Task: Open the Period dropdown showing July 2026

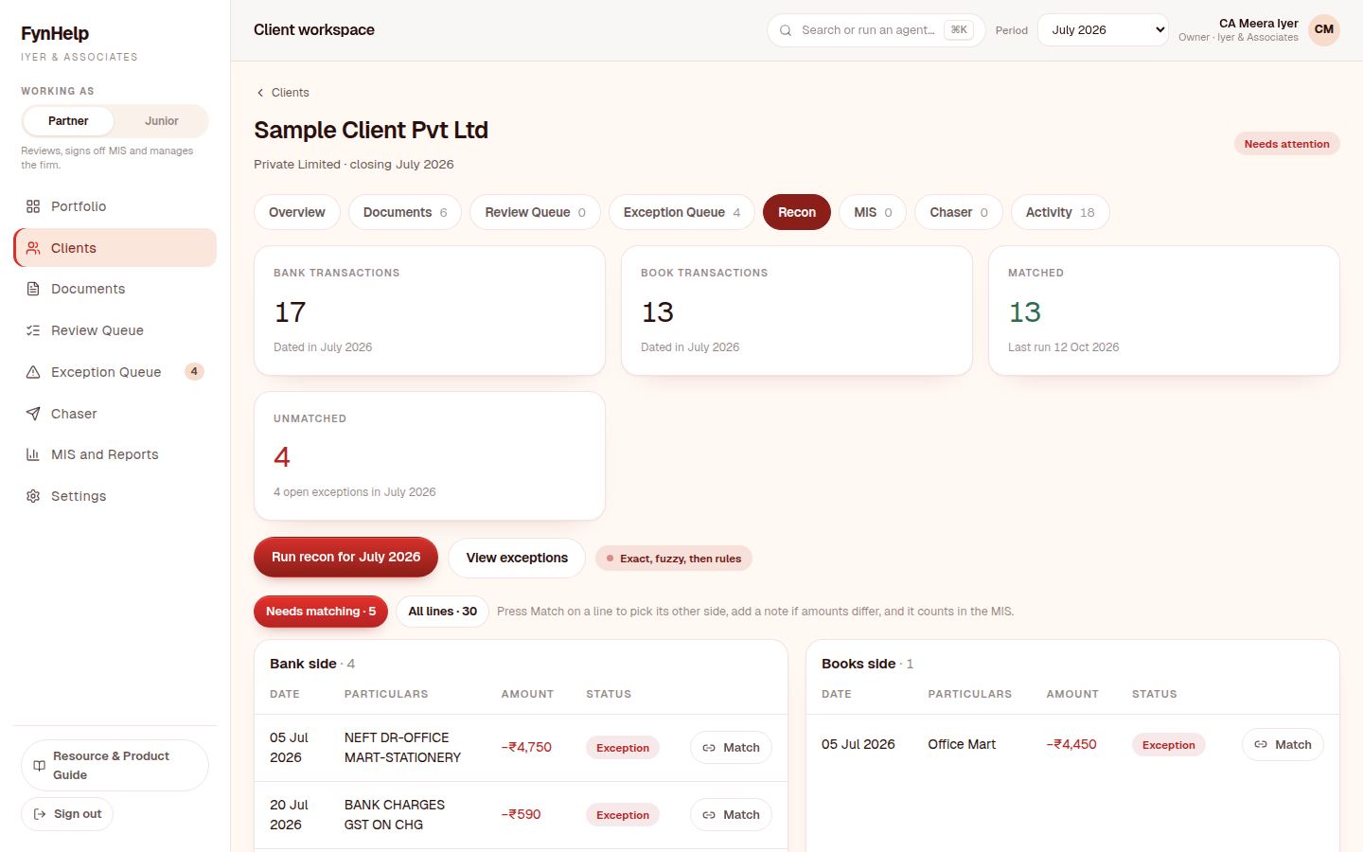Action: (x=1103, y=30)
